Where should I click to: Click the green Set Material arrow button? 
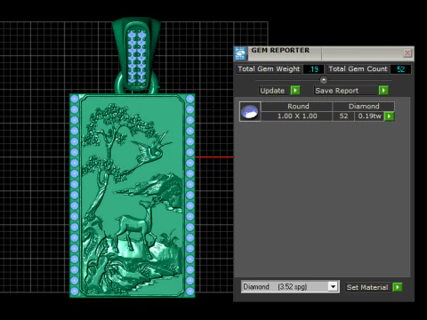pyautogui.click(x=398, y=287)
